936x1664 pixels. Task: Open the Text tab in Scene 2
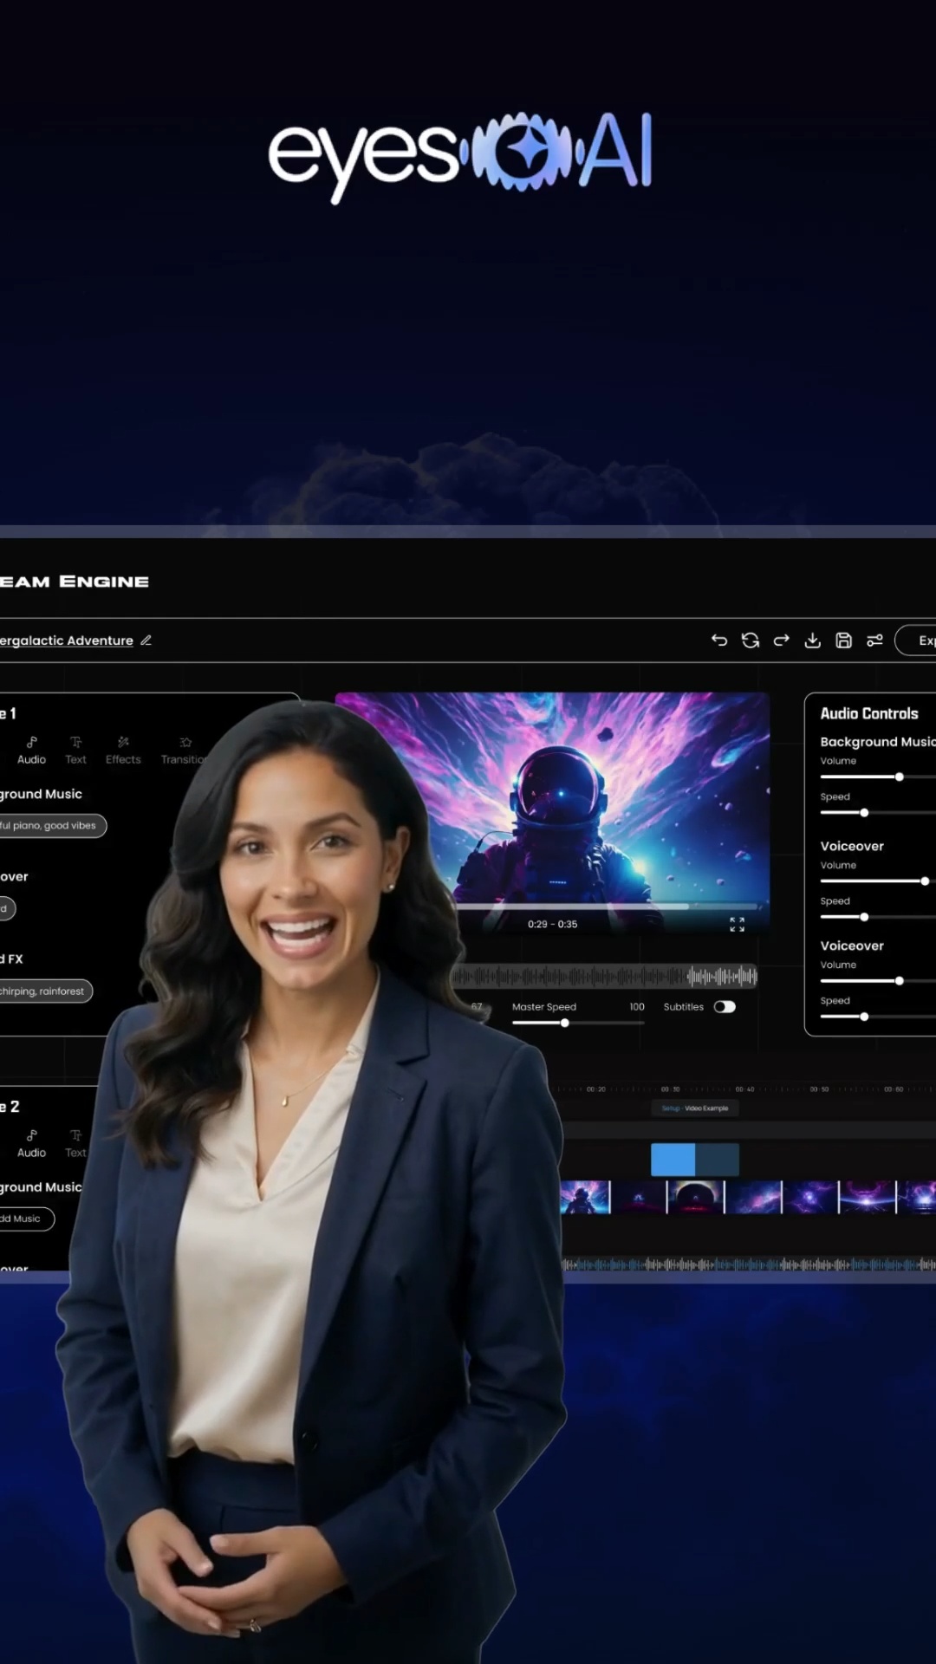click(75, 1144)
